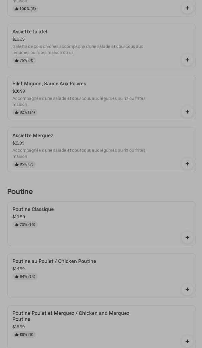Click the Poutine section heading

point(20,192)
